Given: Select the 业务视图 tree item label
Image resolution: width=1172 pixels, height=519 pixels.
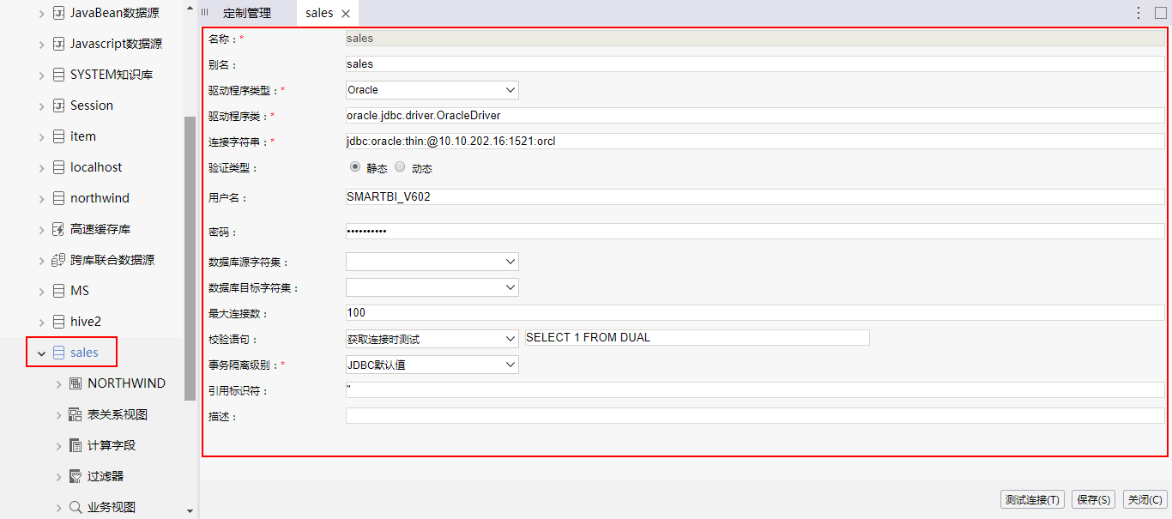Looking at the screenshot, I should (112, 507).
